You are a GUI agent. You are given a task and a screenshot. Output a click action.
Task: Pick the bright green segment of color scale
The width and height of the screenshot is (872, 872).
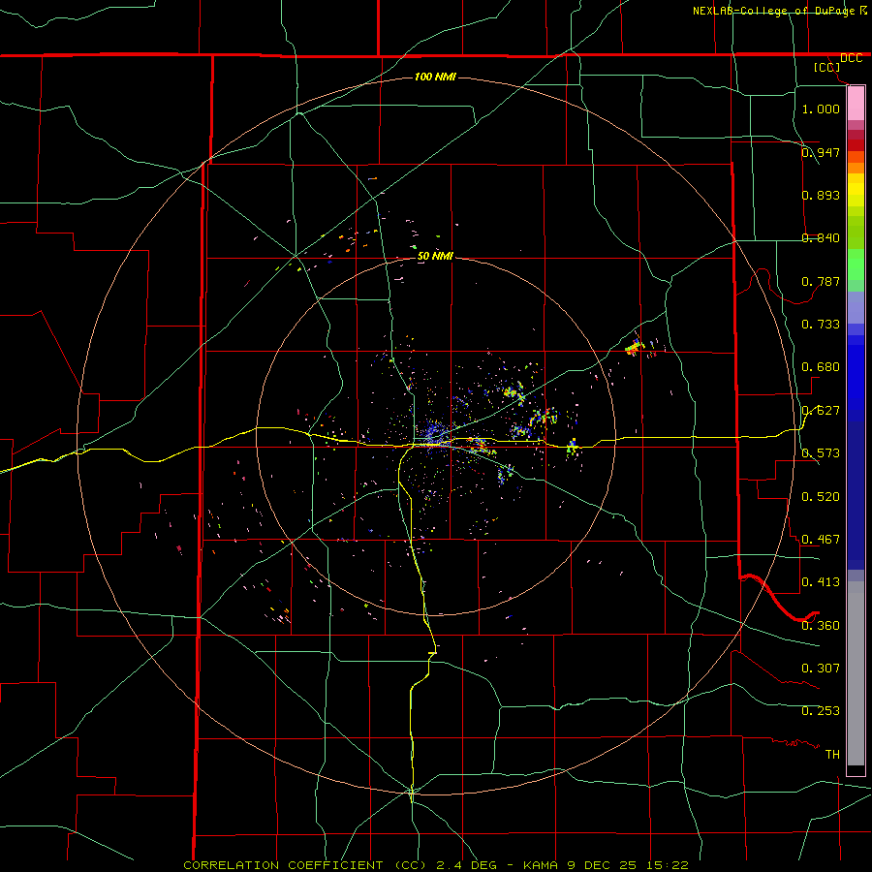[x=856, y=265]
